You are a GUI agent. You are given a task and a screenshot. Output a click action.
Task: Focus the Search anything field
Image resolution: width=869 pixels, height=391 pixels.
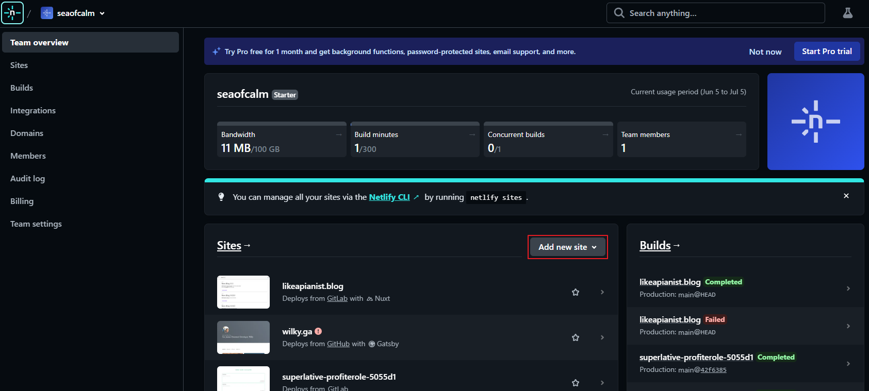click(715, 13)
